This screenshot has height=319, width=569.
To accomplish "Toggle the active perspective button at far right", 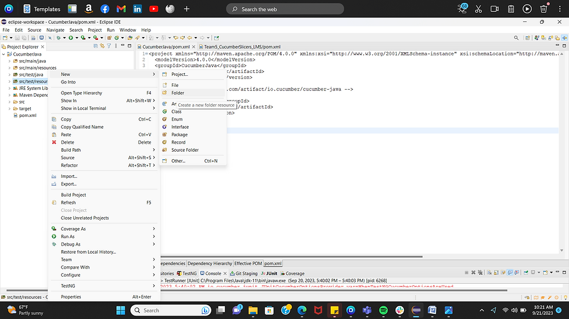I will pyautogui.click(x=564, y=38).
